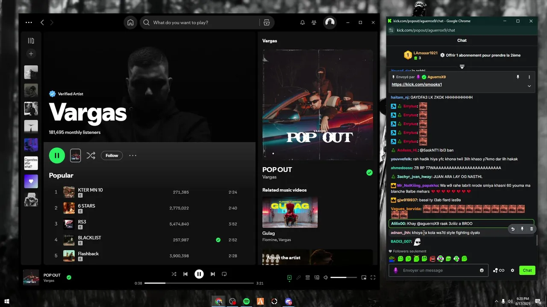The image size is (547, 307).
Task: Delete the Aliiix00 chat message
Action: click(532, 229)
